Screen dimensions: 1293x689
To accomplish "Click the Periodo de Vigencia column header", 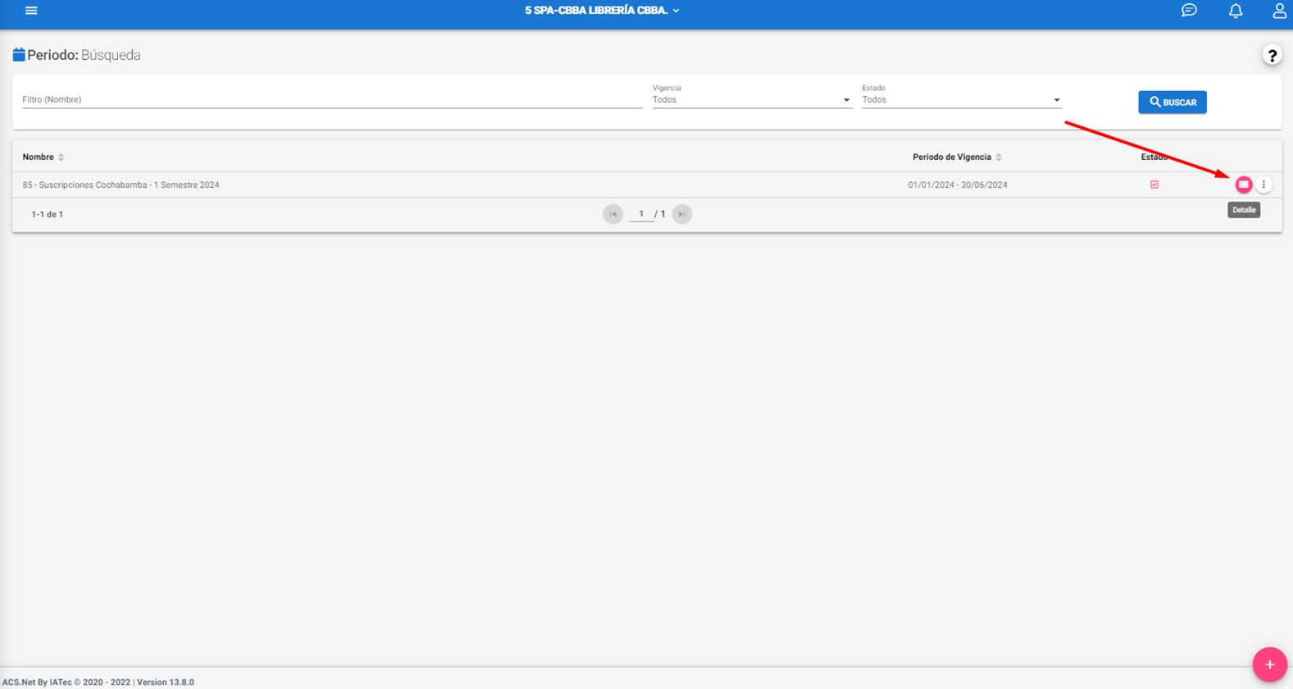I will point(952,157).
